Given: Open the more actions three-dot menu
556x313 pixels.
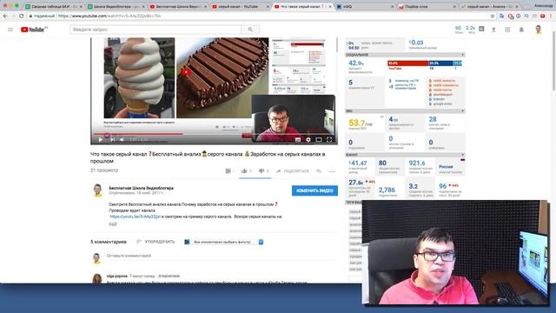Looking at the screenshot, I should [x=332, y=171].
